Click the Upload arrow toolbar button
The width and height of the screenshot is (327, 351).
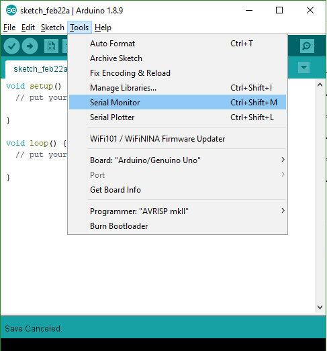tap(30, 46)
